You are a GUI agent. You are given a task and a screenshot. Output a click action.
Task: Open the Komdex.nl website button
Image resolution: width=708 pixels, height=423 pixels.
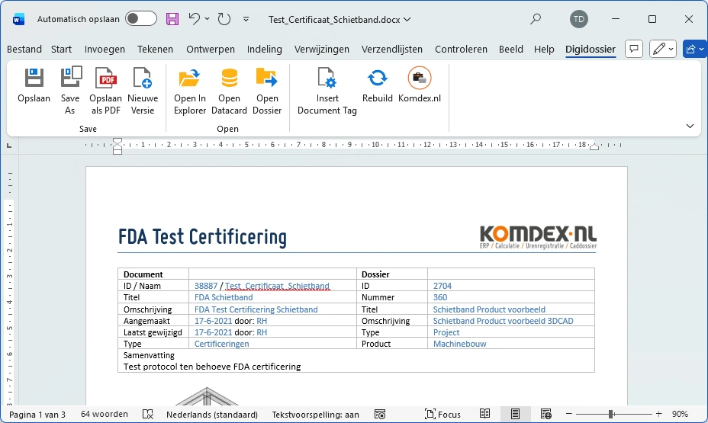click(419, 78)
